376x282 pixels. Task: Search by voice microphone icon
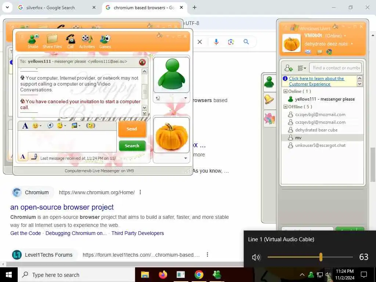pyautogui.click(x=216, y=42)
